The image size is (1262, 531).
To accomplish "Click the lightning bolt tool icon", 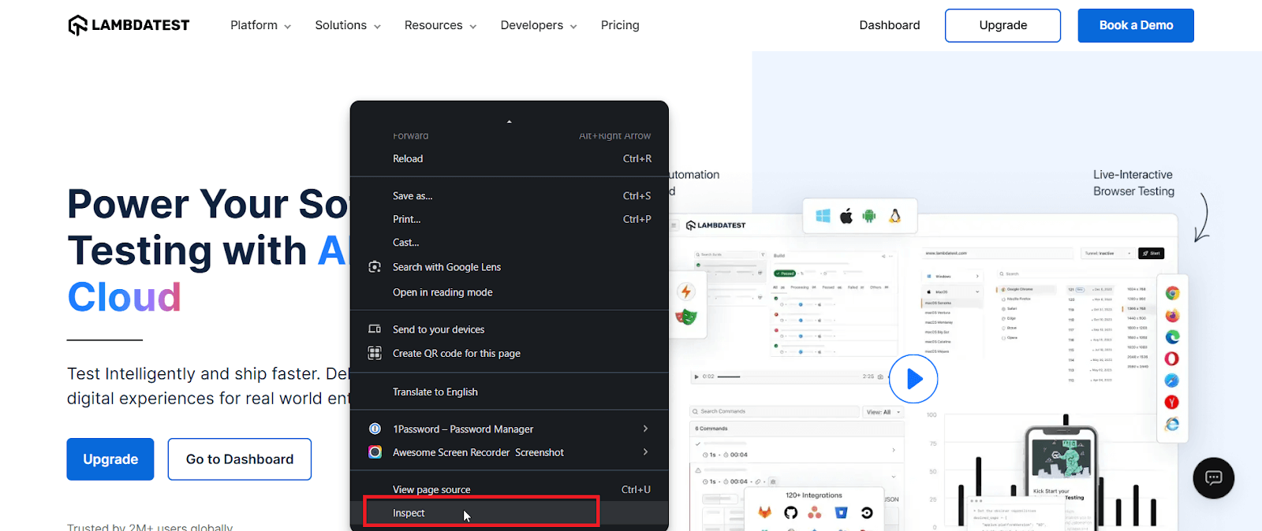I will pyautogui.click(x=686, y=291).
